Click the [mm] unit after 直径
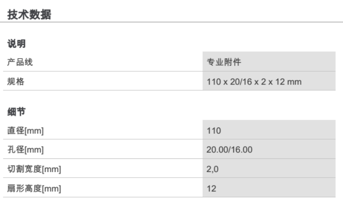This screenshot has width=343, height=210. [35, 131]
